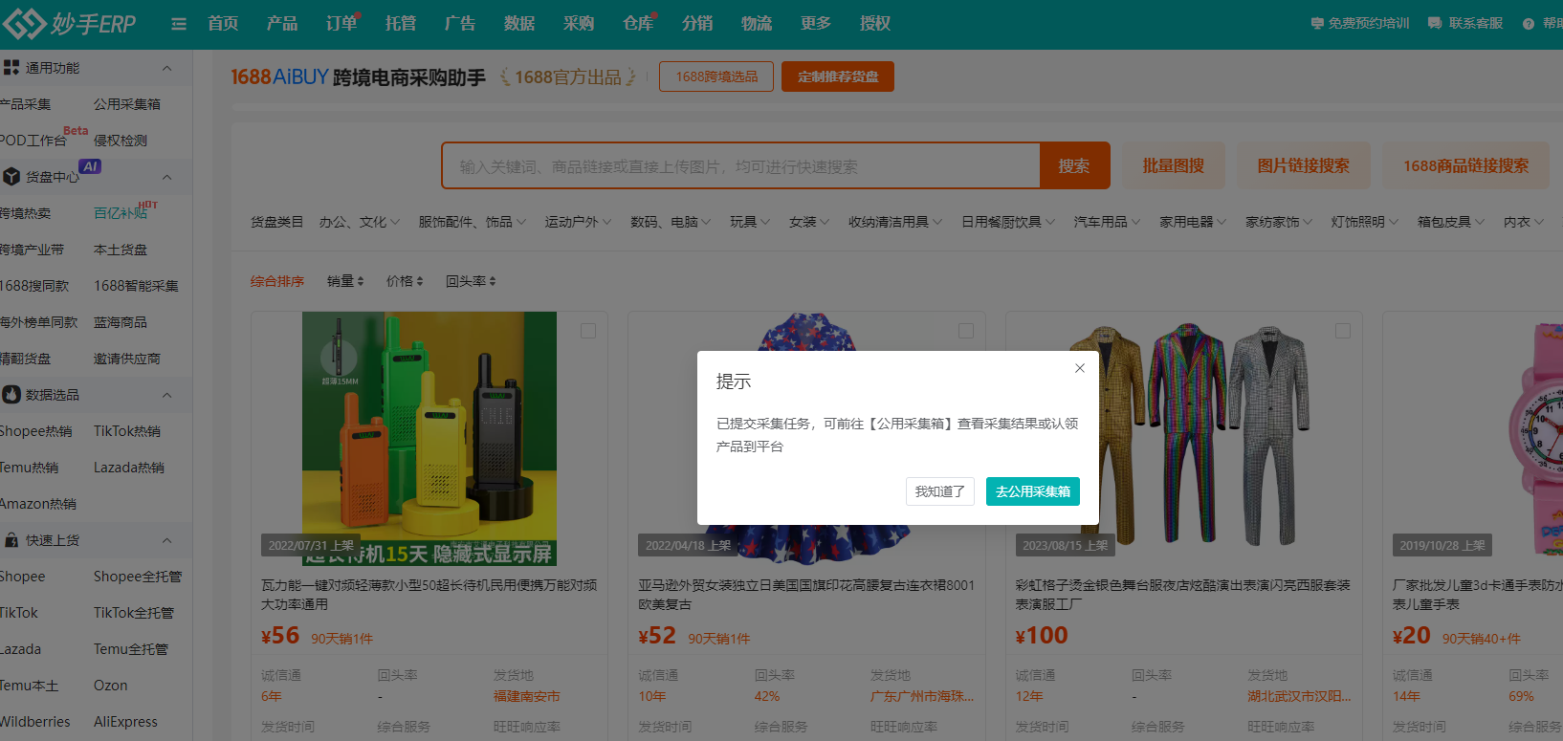Close the 提示 dialog with the X
Viewport: 1563px width, 741px height.
tap(1079, 368)
